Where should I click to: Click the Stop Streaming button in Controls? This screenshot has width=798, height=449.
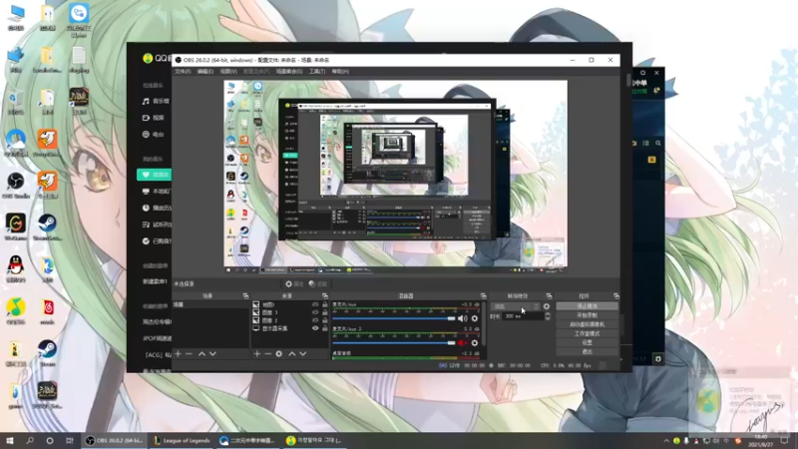coord(588,306)
